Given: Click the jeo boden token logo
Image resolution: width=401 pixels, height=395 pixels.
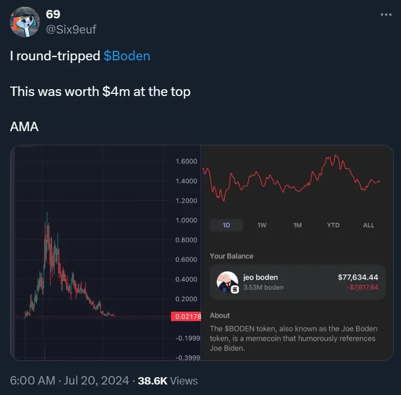Looking at the screenshot, I should point(227,282).
